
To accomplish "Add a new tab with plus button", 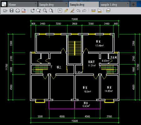I will 133,4.
